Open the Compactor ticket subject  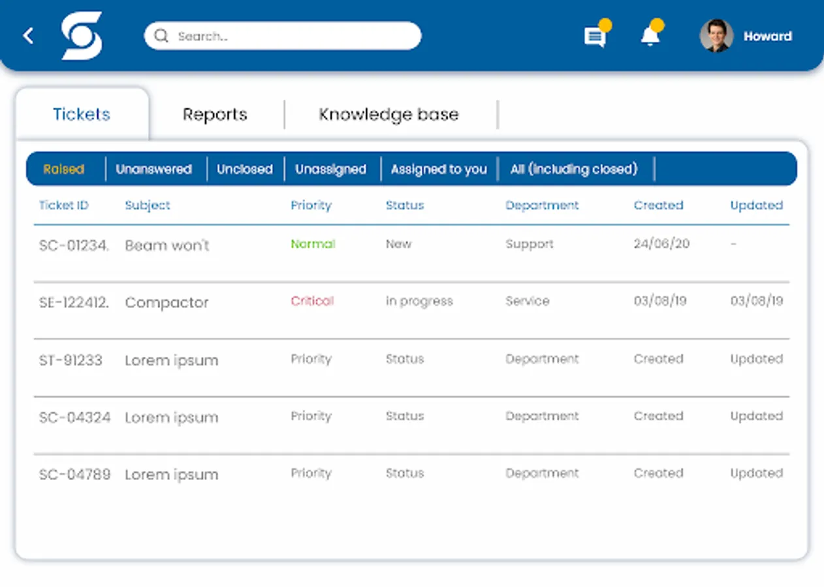point(166,303)
